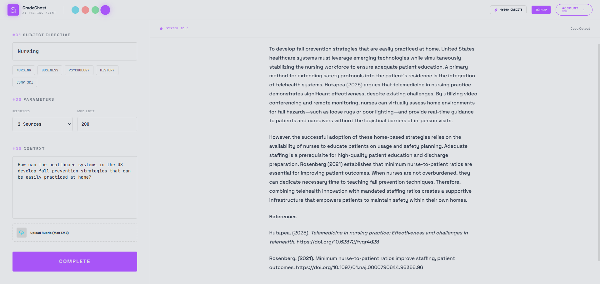Choose the Business subject tag
This screenshot has width=600, height=284.
point(50,70)
